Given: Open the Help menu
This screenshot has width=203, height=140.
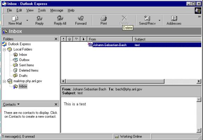Looking at the screenshot, I should (71, 10).
